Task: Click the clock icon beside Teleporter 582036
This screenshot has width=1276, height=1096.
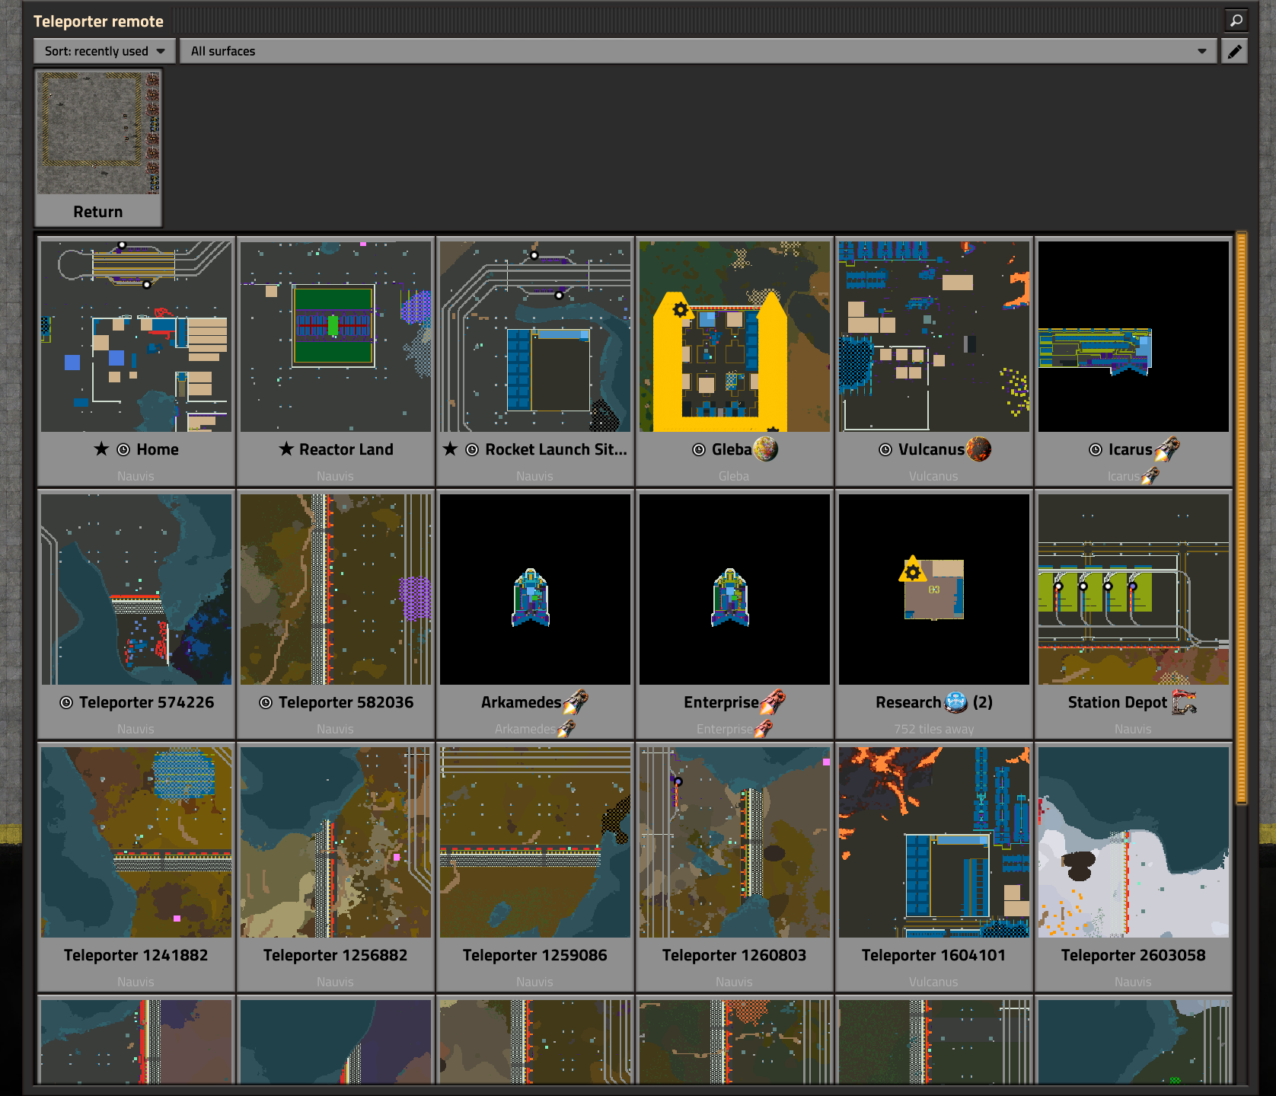Action: click(x=266, y=702)
